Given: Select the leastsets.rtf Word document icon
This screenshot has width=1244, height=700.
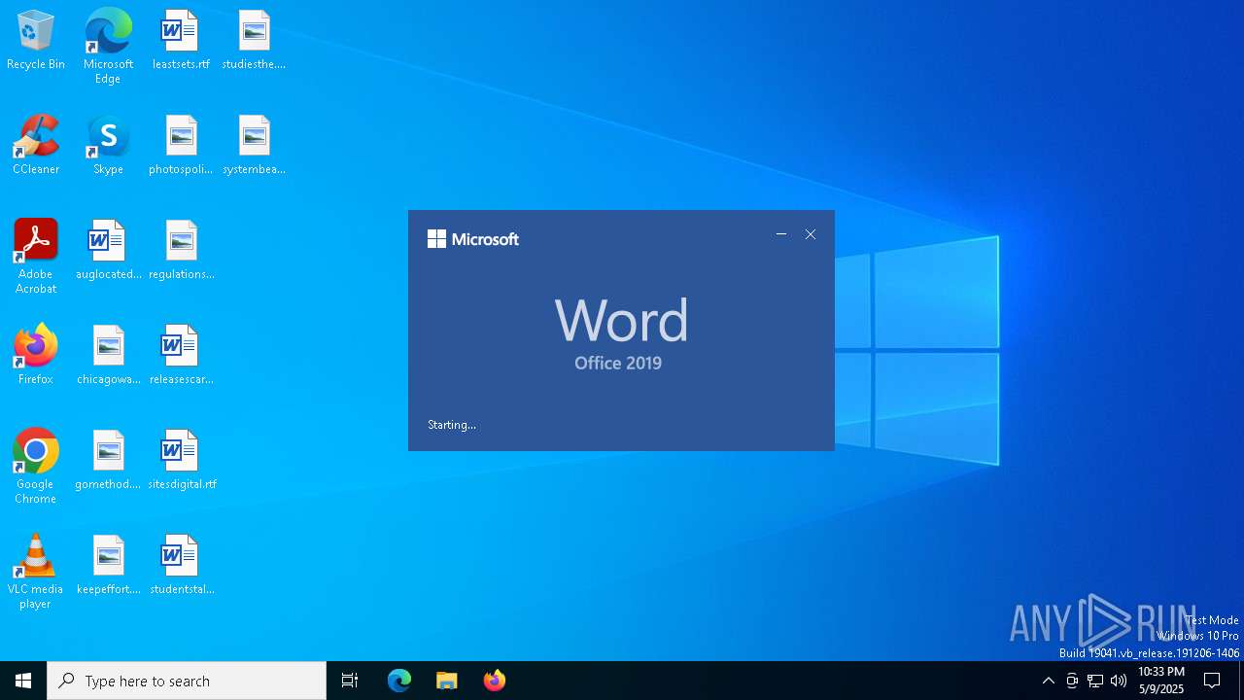Looking at the screenshot, I should coord(181,41).
